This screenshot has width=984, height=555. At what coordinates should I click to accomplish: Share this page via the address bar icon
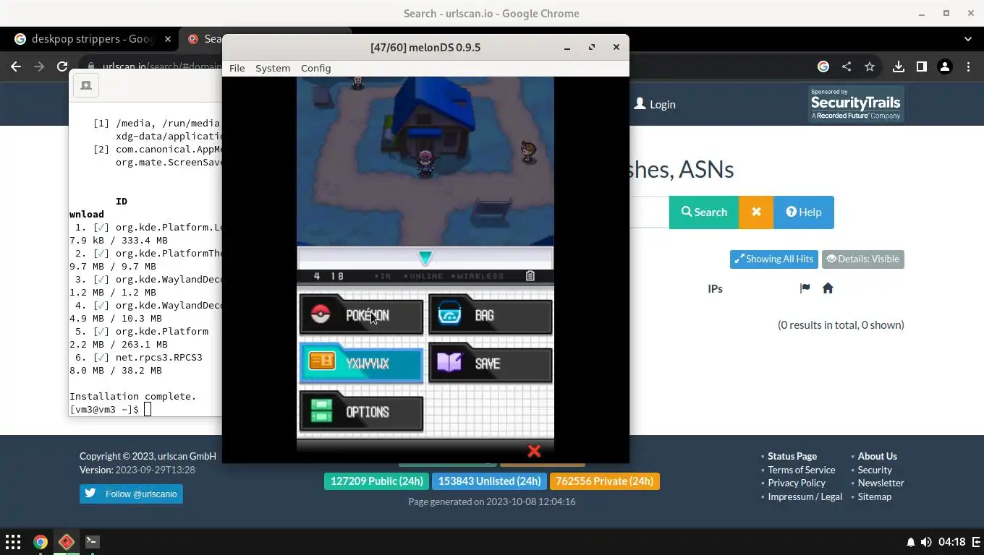847,66
